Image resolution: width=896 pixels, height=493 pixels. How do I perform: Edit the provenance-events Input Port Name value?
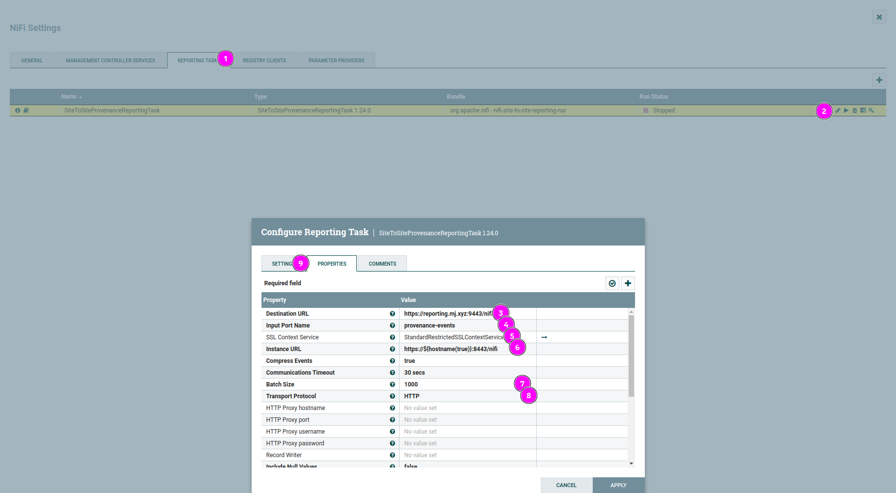tap(467, 326)
